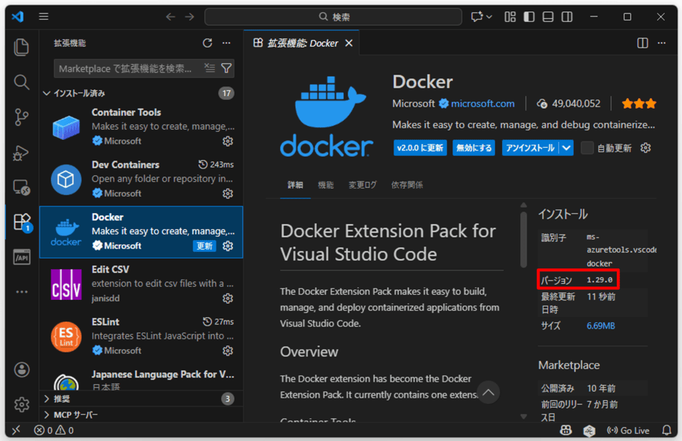682x441 pixels.
Task: Refresh the installed extensions list
Action: 206,42
